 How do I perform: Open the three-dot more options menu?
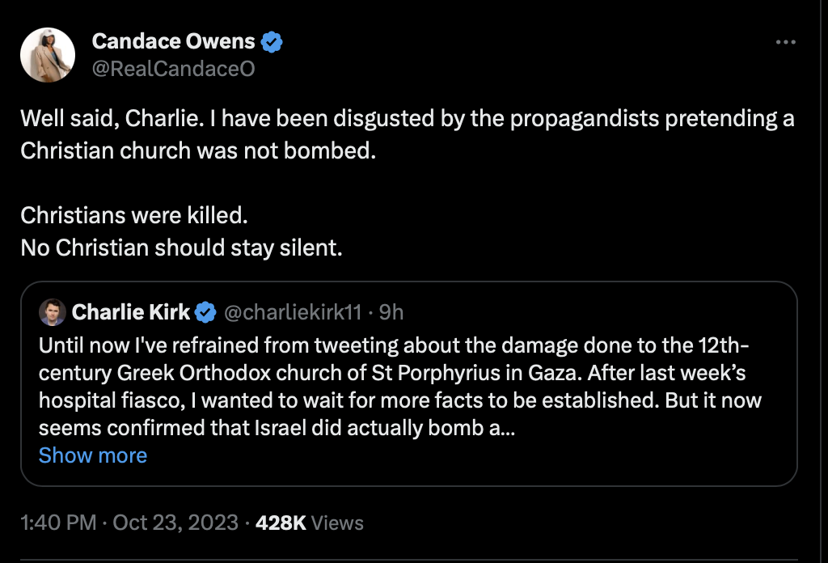786,42
